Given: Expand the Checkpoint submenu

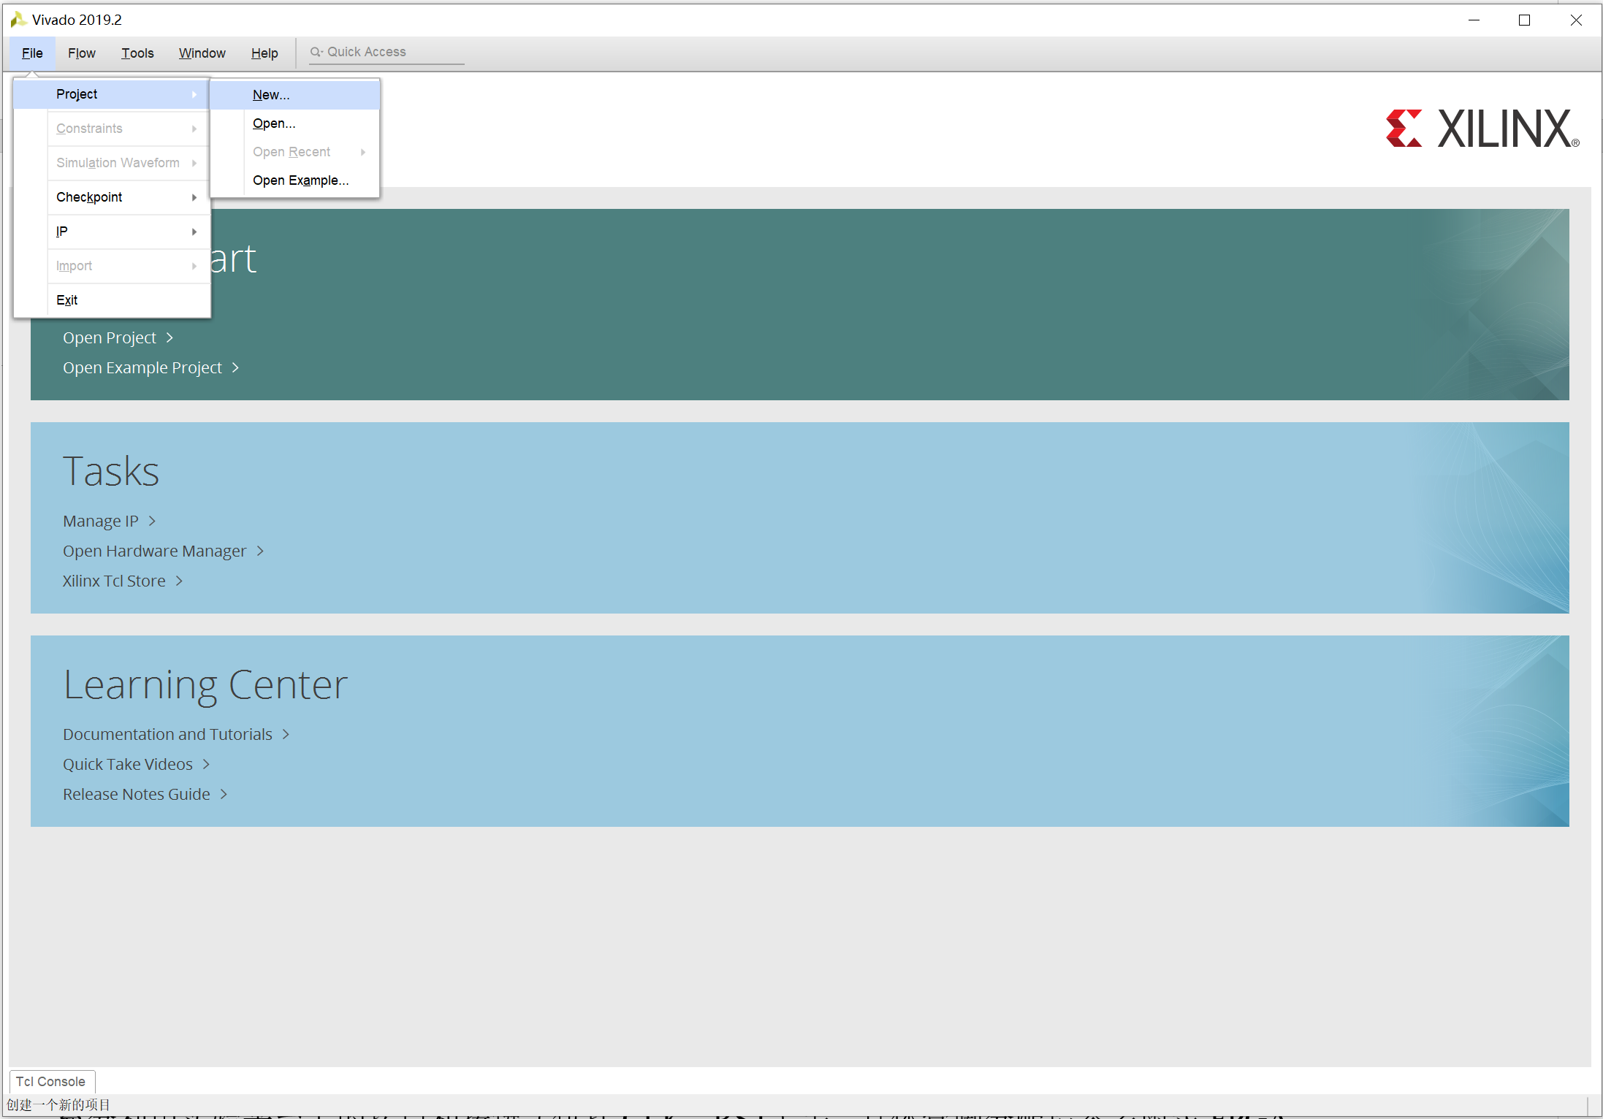Looking at the screenshot, I should [194, 197].
